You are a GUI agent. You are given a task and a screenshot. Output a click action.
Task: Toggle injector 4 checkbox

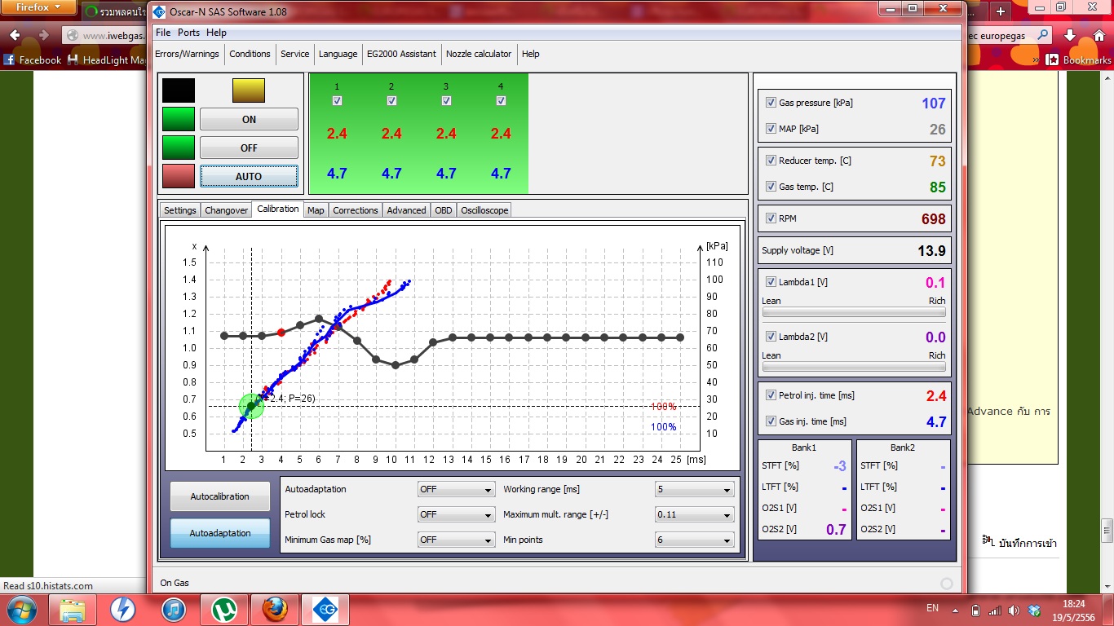tap(501, 101)
